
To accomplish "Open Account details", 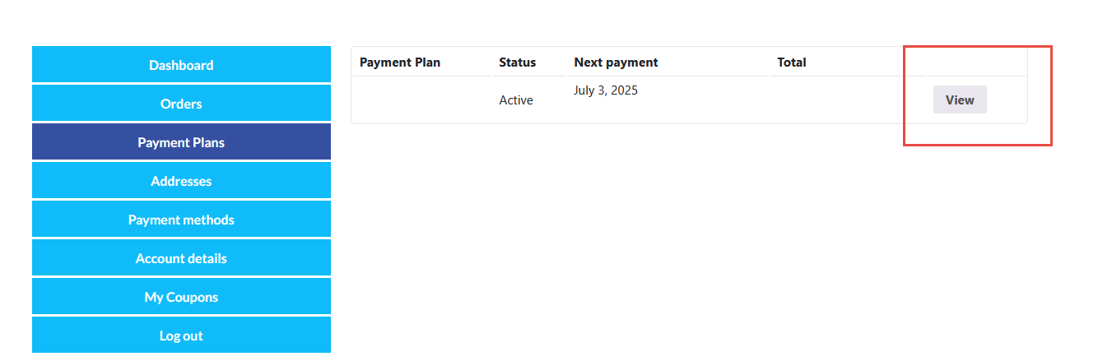I will coord(181,258).
